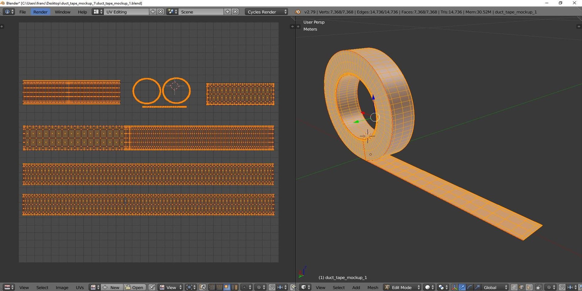
Task: Open the Image menu in UV editor
Action: (62, 287)
